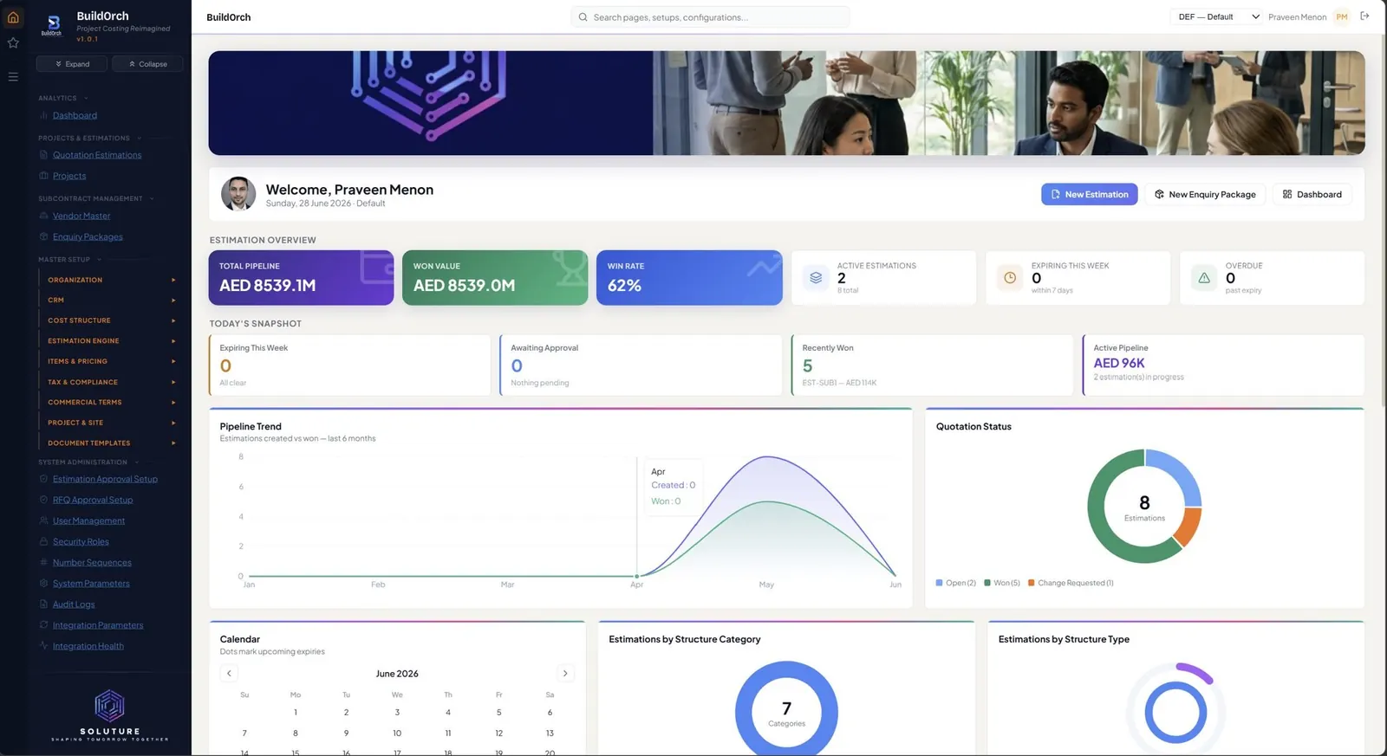Expand the Project & Site menu

coord(111,423)
